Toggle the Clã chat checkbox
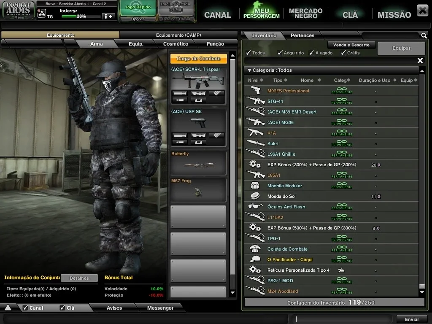Viewport: 432px width, 324px height. coord(62,308)
